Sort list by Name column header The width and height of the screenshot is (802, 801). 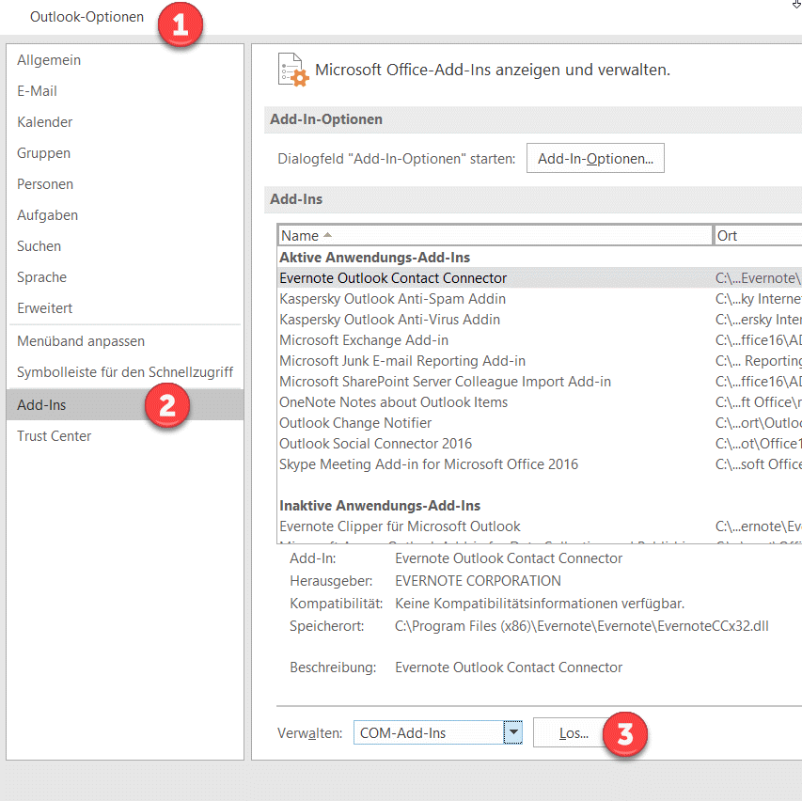495,236
